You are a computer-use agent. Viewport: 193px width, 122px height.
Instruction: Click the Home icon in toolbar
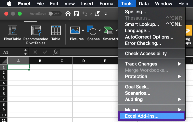[x=68, y=14]
